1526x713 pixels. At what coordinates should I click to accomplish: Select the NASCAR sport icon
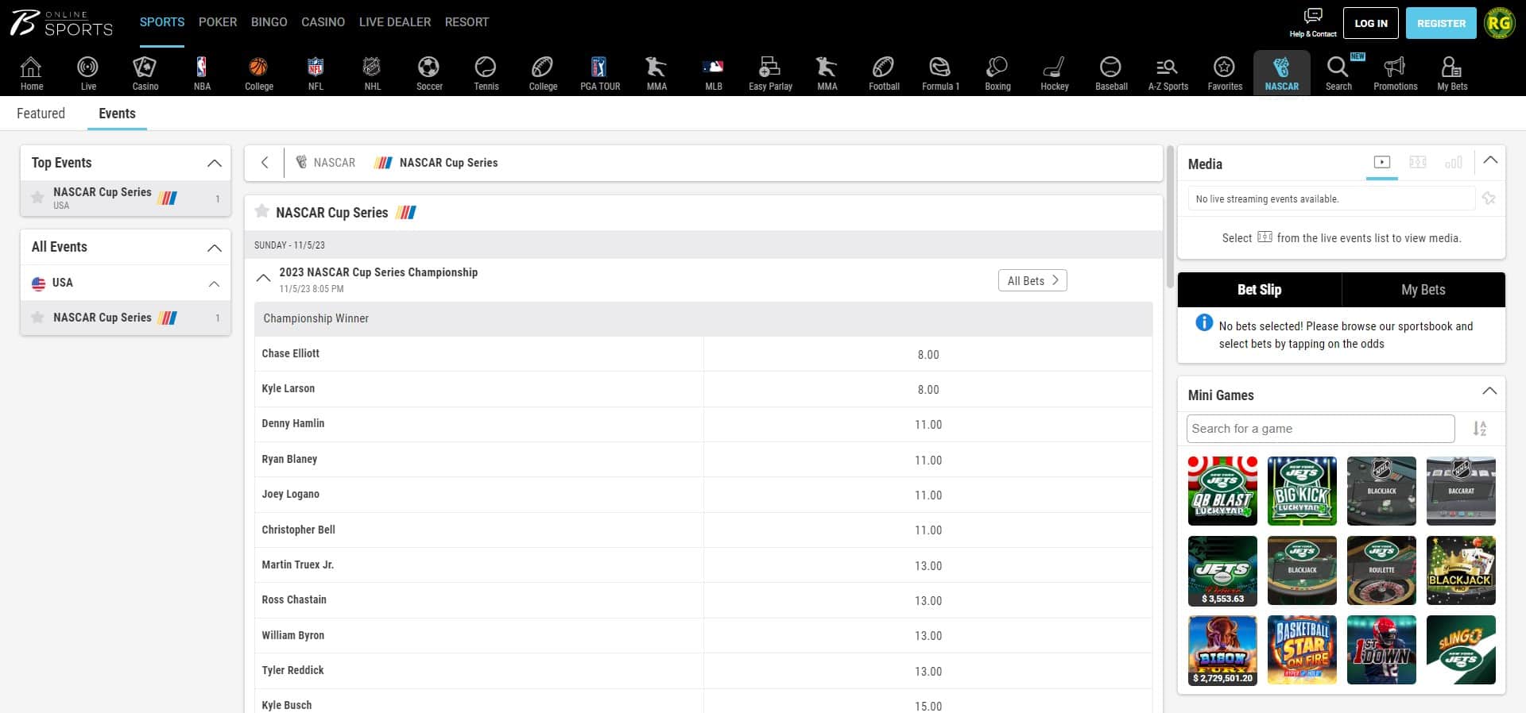(x=1281, y=74)
